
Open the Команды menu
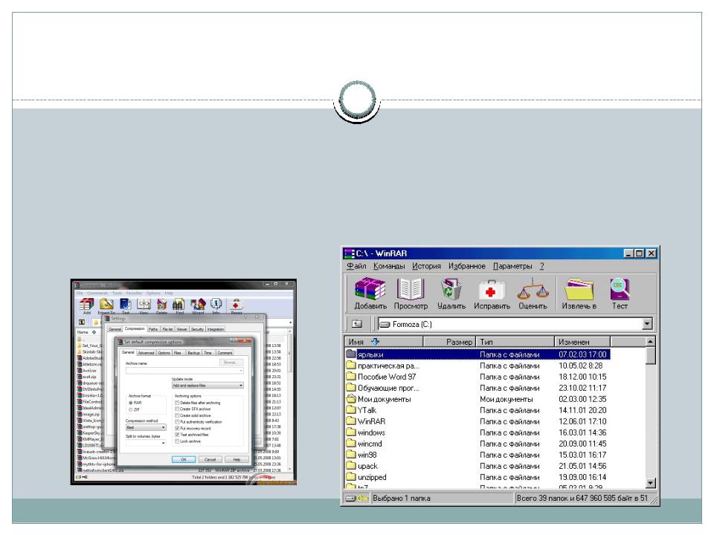tap(389, 266)
